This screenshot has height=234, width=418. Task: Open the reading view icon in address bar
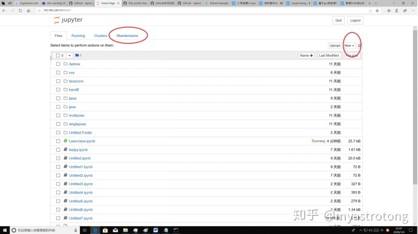coord(371,11)
